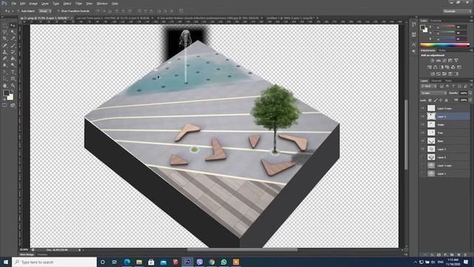Viewport: 474px width, 267px height.
Task: Click the foreground color swatch
Action: [x=6, y=93]
